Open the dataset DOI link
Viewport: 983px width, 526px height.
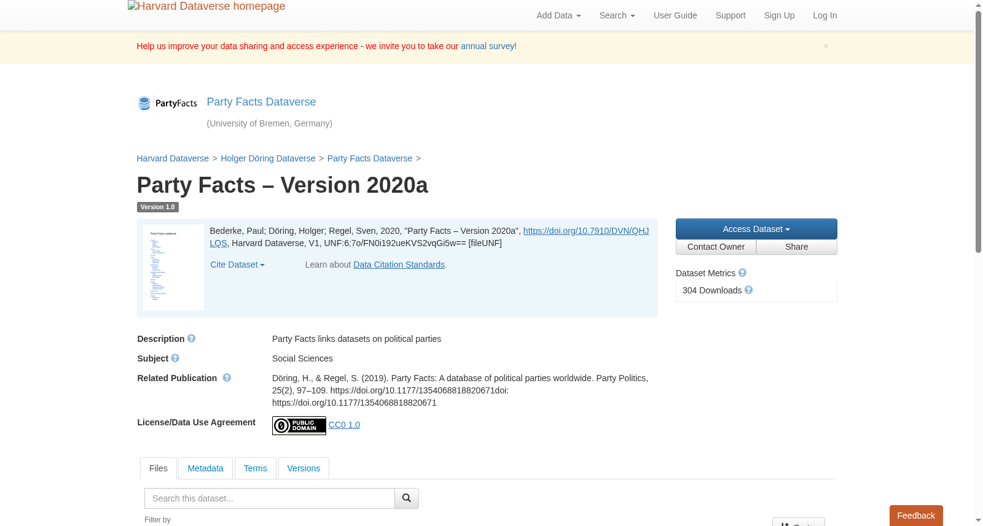(x=585, y=231)
